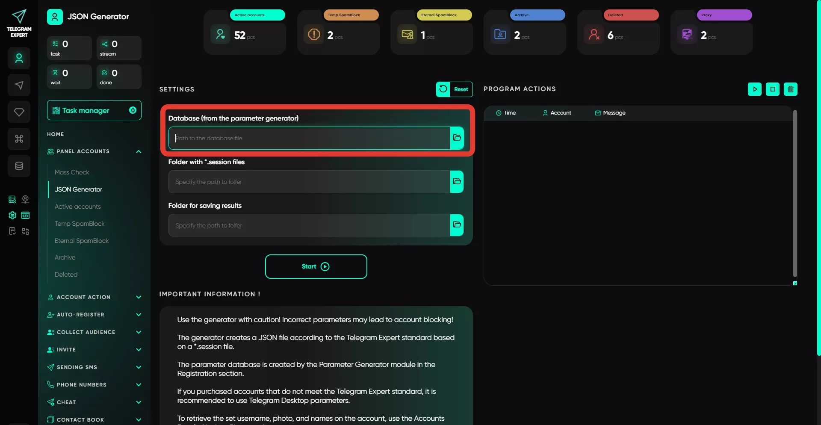Click the Time column header
821x425 pixels.
506,113
